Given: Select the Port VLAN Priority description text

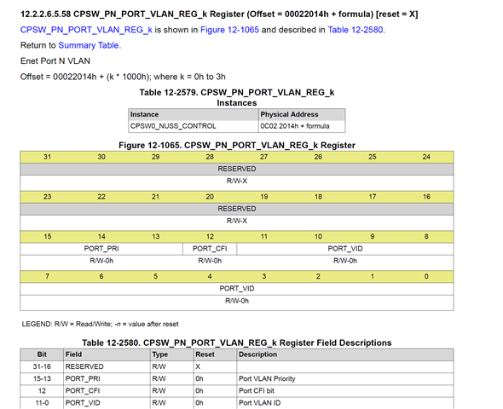Looking at the screenshot, I should click(267, 379).
